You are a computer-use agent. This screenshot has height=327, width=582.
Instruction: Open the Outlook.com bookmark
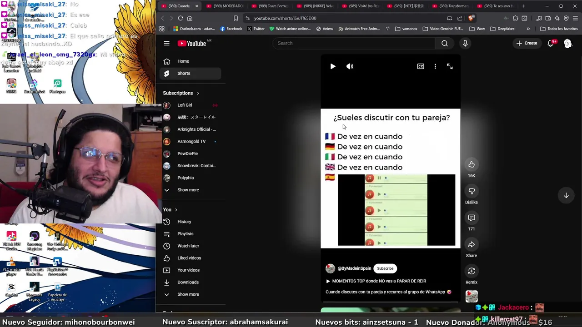coord(194,29)
